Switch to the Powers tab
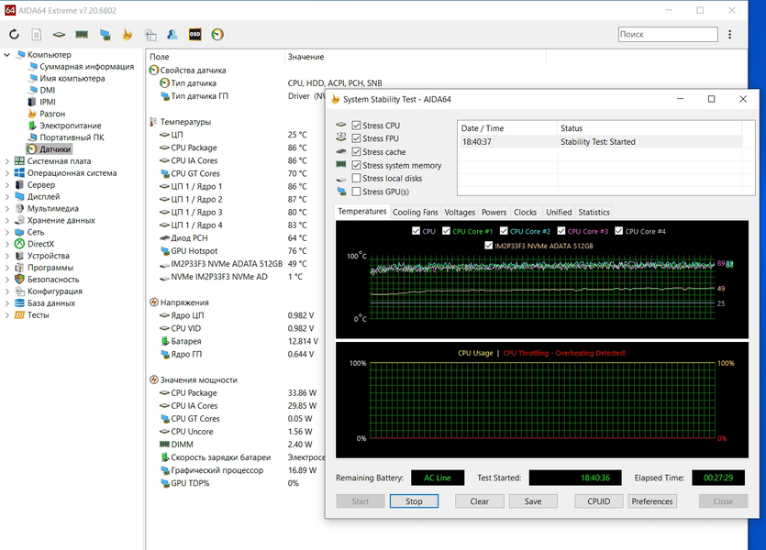 tap(494, 213)
